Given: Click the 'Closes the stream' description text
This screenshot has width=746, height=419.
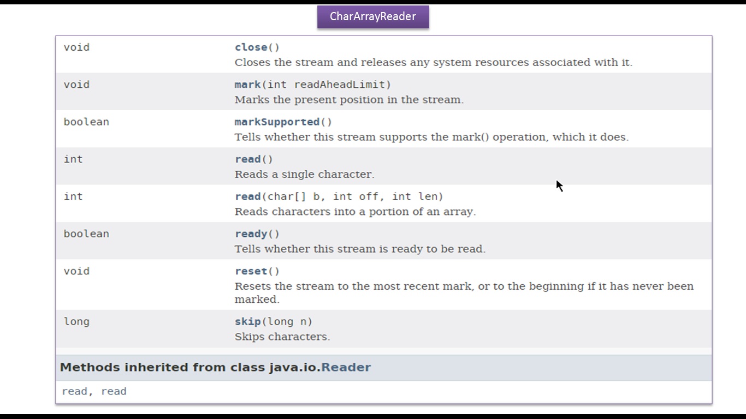Looking at the screenshot, I should click(433, 63).
